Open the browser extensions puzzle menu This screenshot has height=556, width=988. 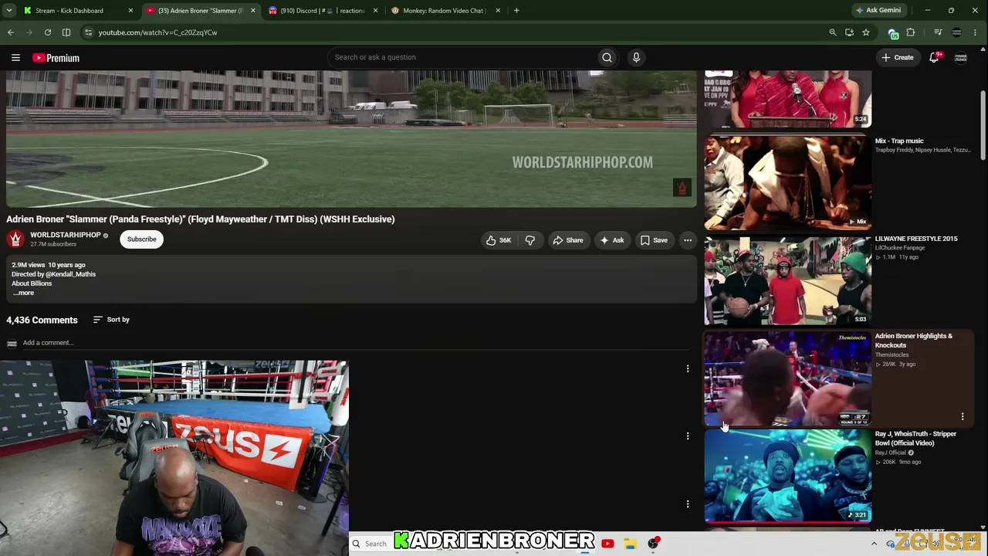tap(911, 32)
